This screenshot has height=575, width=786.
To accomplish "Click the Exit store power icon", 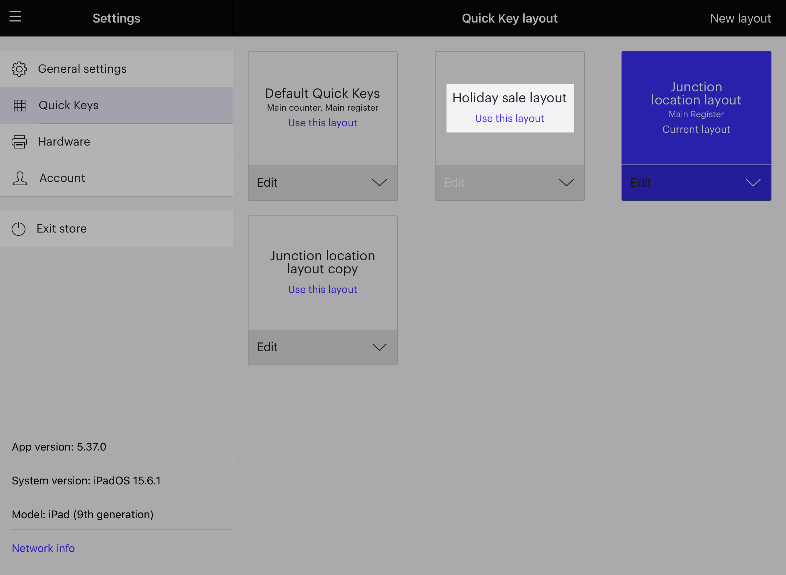I will [19, 229].
